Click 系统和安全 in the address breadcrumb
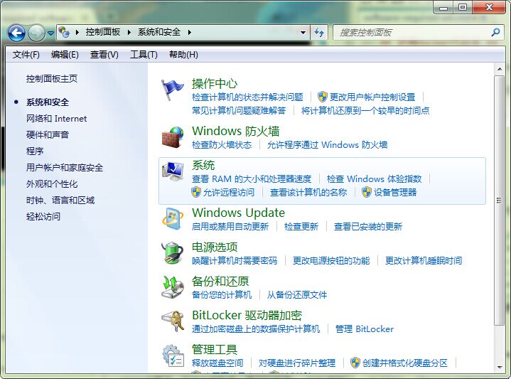This screenshot has height=379, width=511. 159,32
